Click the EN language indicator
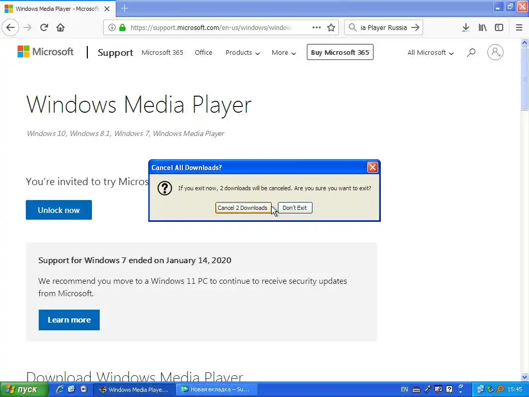529x397 pixels. [404, 390]
